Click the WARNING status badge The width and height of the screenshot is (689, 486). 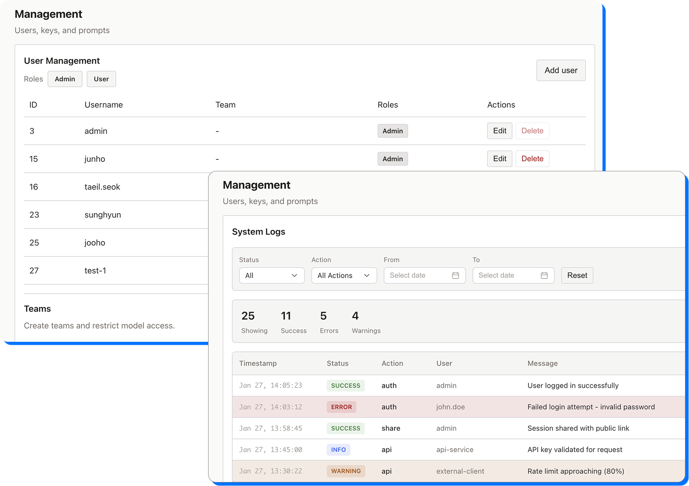346,471
